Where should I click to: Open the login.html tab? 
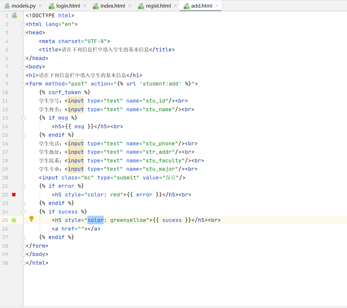[x=68, y=6]
